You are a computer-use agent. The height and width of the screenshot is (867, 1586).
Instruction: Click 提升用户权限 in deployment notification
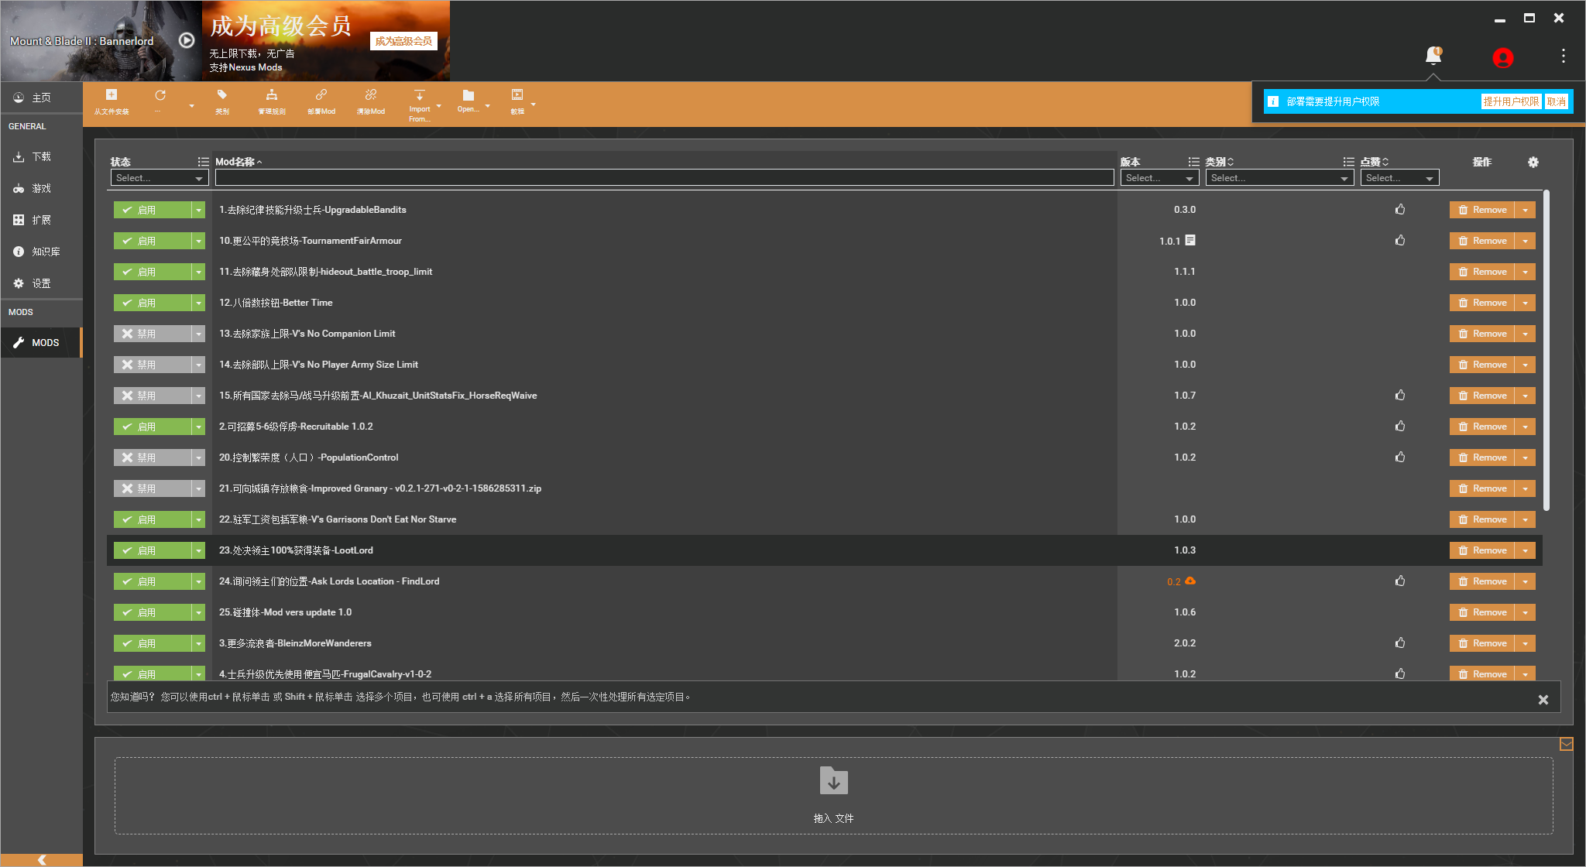1511,101
